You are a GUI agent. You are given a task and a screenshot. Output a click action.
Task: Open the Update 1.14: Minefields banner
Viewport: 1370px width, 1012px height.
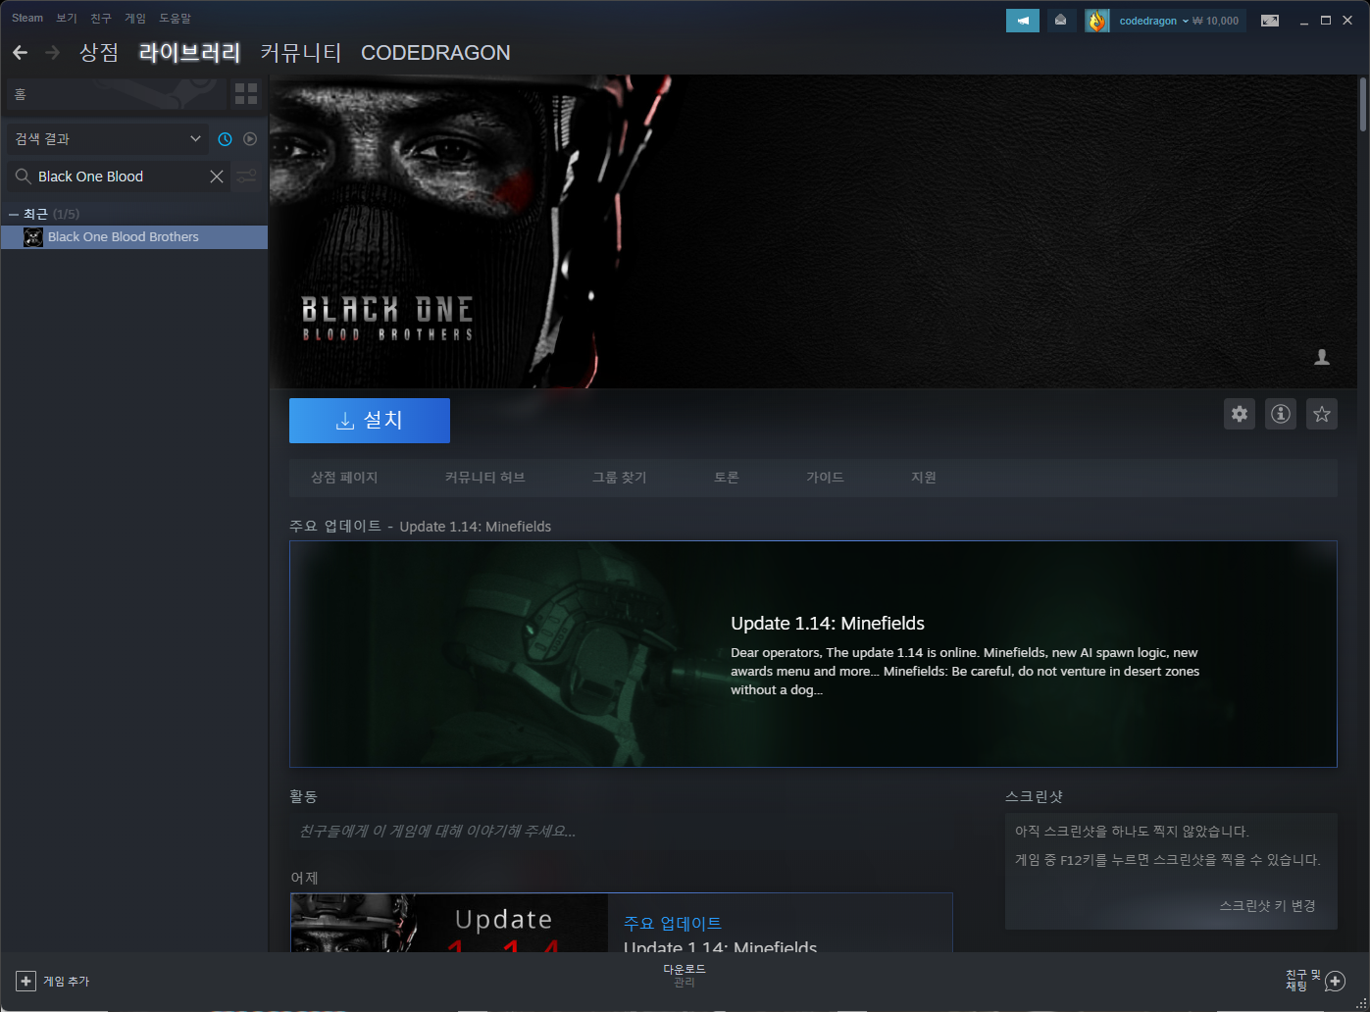(x=813, y=654)
